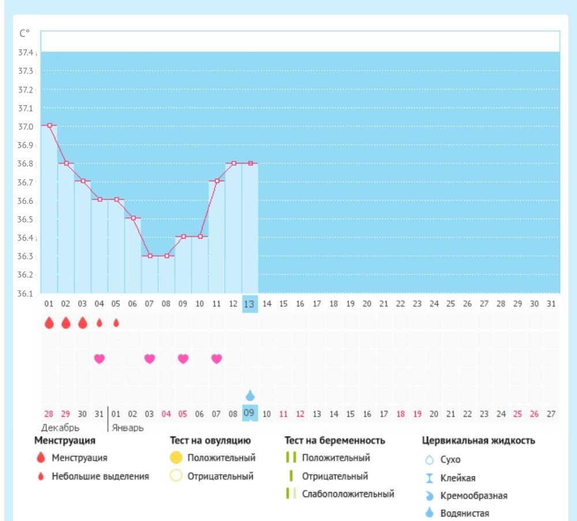Select the green positive pregnancy test legend icon

click(291, 458)
